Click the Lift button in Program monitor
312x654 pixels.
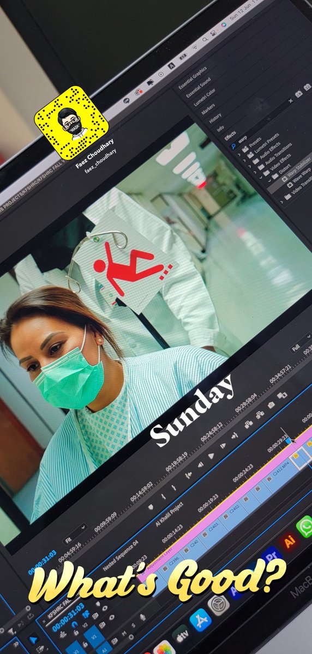pos(248,425)
